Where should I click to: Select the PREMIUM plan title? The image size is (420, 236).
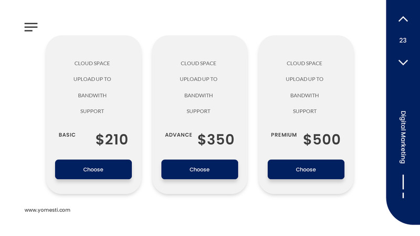[284, 135]
